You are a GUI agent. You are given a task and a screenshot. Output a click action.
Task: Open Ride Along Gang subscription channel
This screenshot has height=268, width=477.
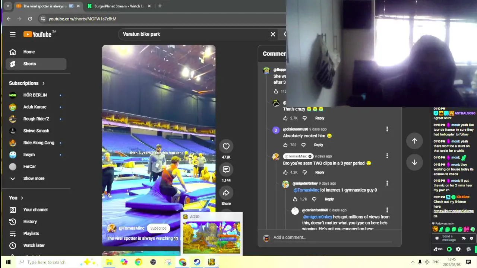click(x=36, y=143)
